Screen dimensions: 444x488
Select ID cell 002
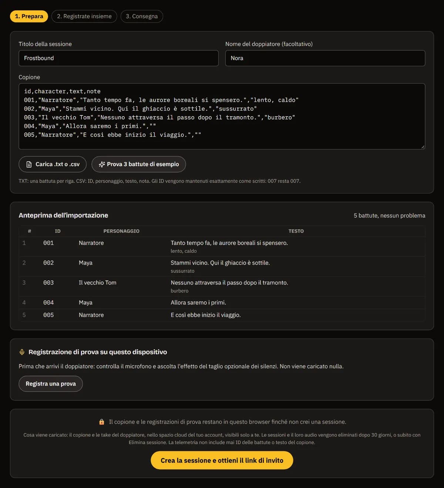click(48, 263)
